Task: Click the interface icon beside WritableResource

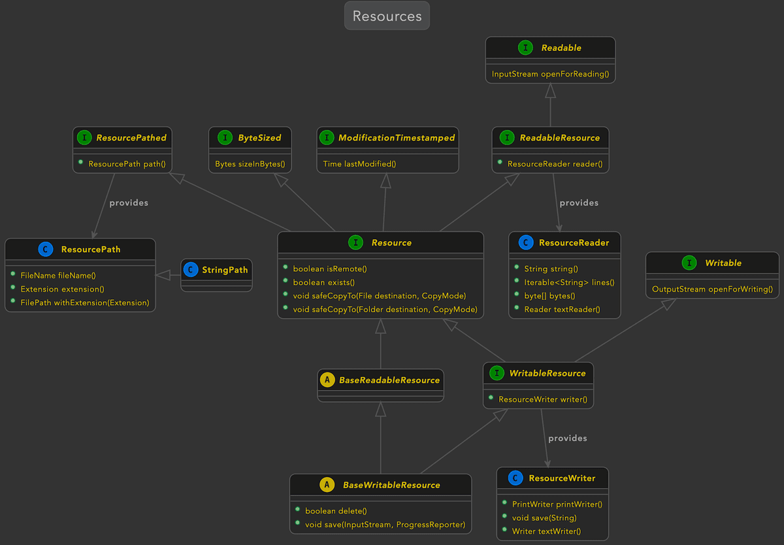Action: (x=497, y=373)
